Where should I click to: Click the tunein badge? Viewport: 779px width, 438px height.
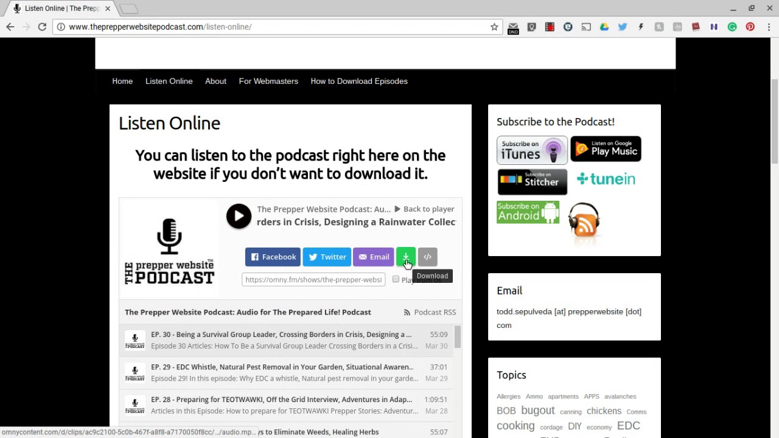(x=606, y=179)
